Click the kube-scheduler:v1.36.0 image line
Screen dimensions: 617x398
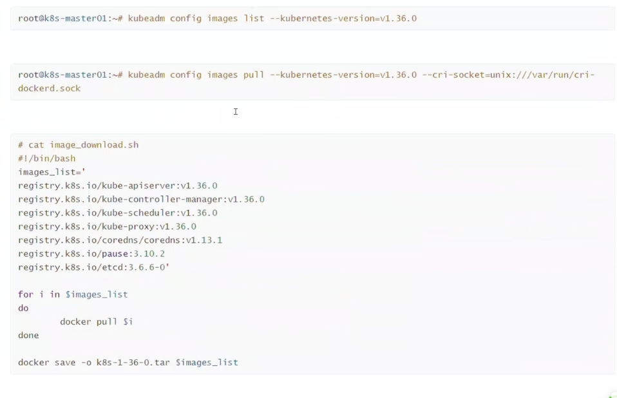pyautogui.click(x=118, y=213)
